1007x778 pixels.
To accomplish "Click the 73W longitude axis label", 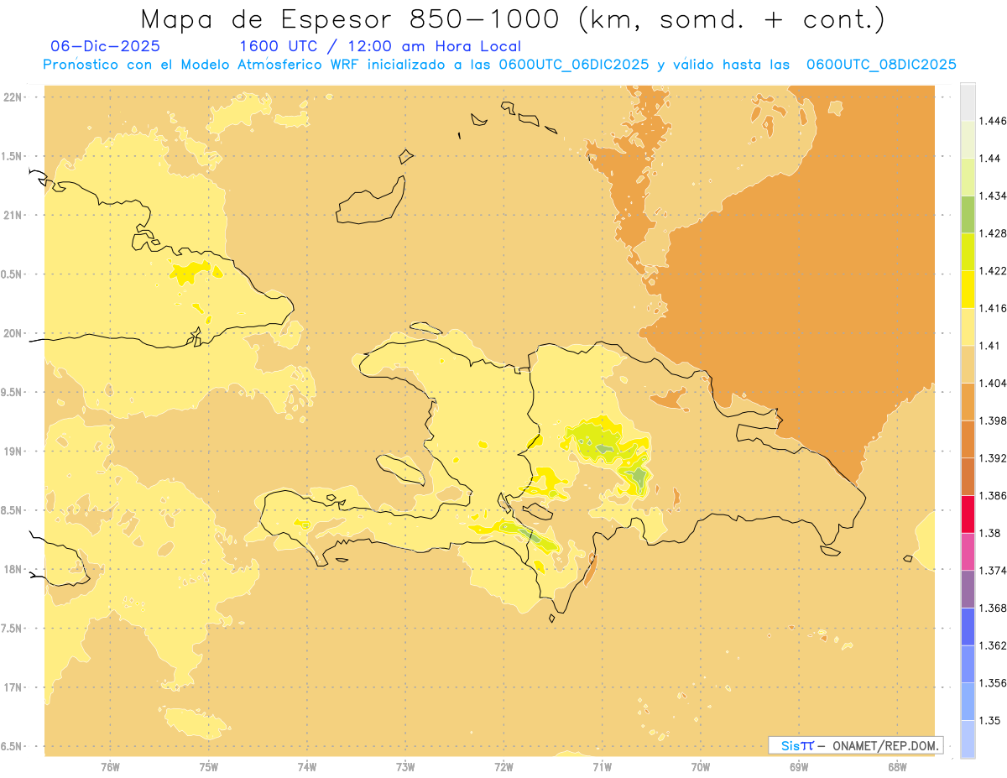I will click(405, 767).
